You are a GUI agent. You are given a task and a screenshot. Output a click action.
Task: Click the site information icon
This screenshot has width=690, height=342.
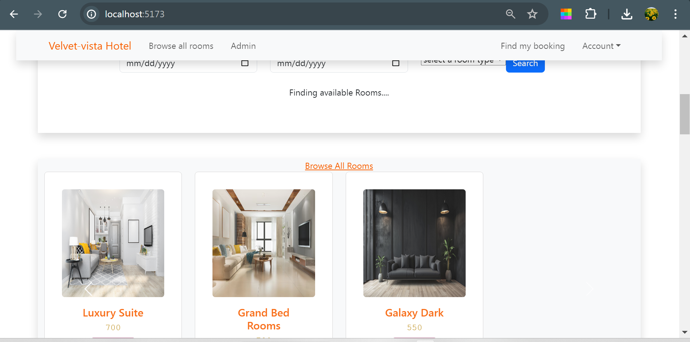click(91, 14)
